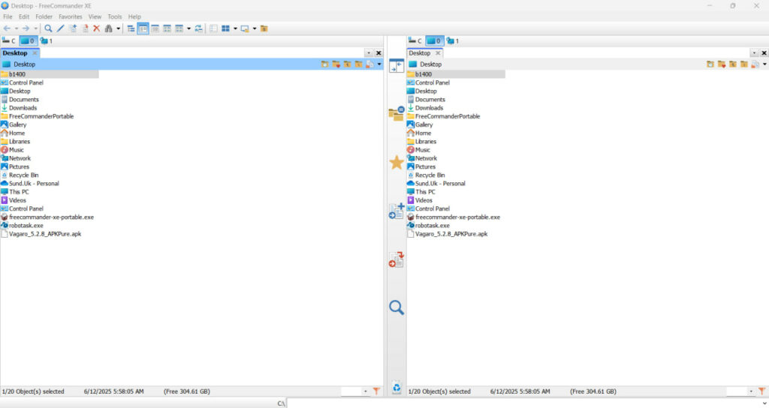Screen dimensions: 769x408
Task: Click the gold star favorites icon in splitter
Action: 397,162
